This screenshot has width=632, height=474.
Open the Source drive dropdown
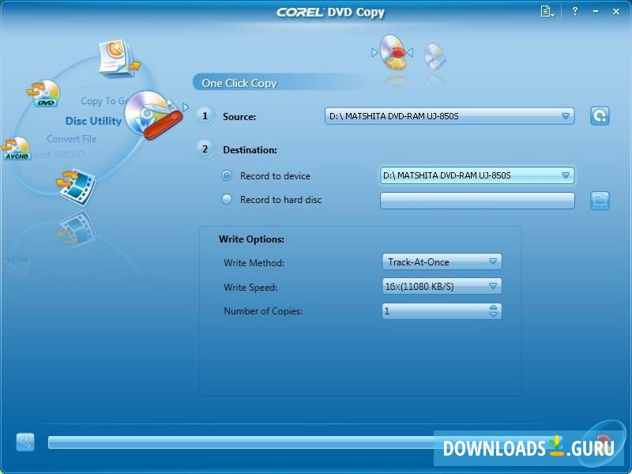(567, 115)
